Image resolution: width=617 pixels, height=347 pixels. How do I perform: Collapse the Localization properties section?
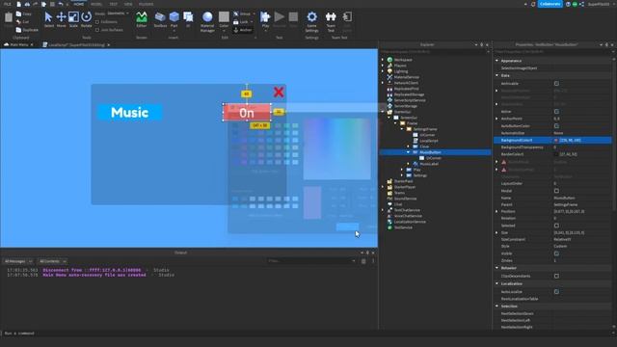click(x=496, y=283)
